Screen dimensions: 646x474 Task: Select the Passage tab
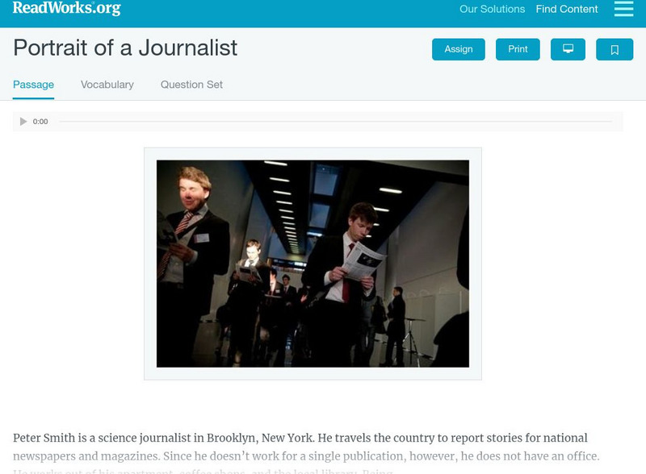coord(33,85)
